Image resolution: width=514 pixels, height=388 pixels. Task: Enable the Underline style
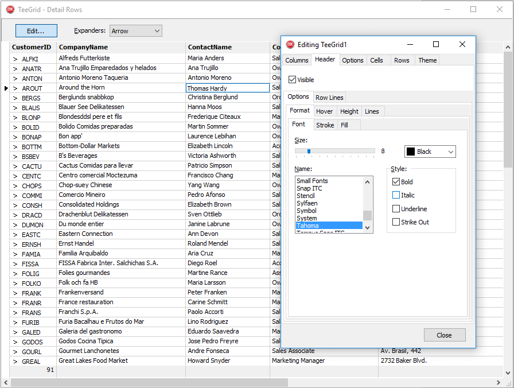[395, 209]
